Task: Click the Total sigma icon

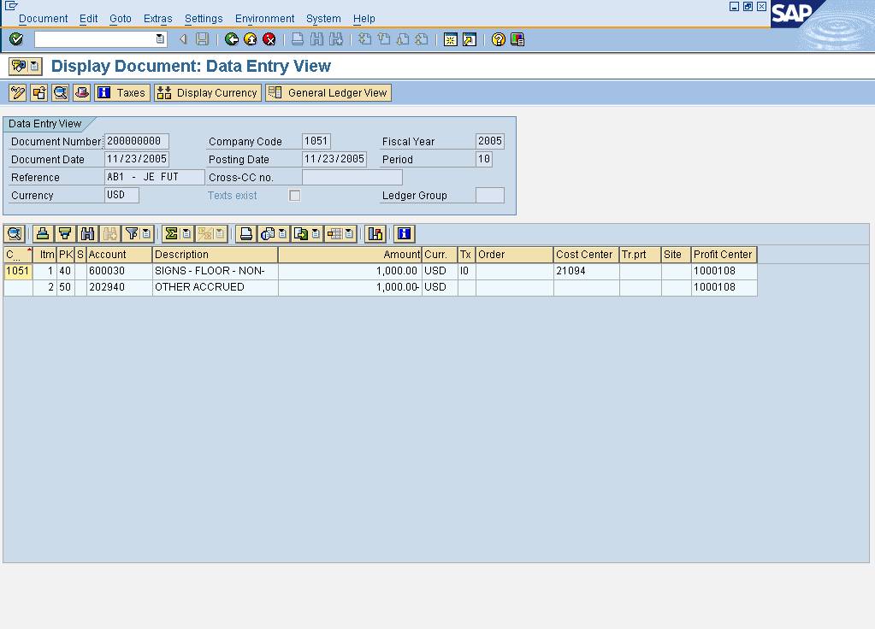Action: 171,233
